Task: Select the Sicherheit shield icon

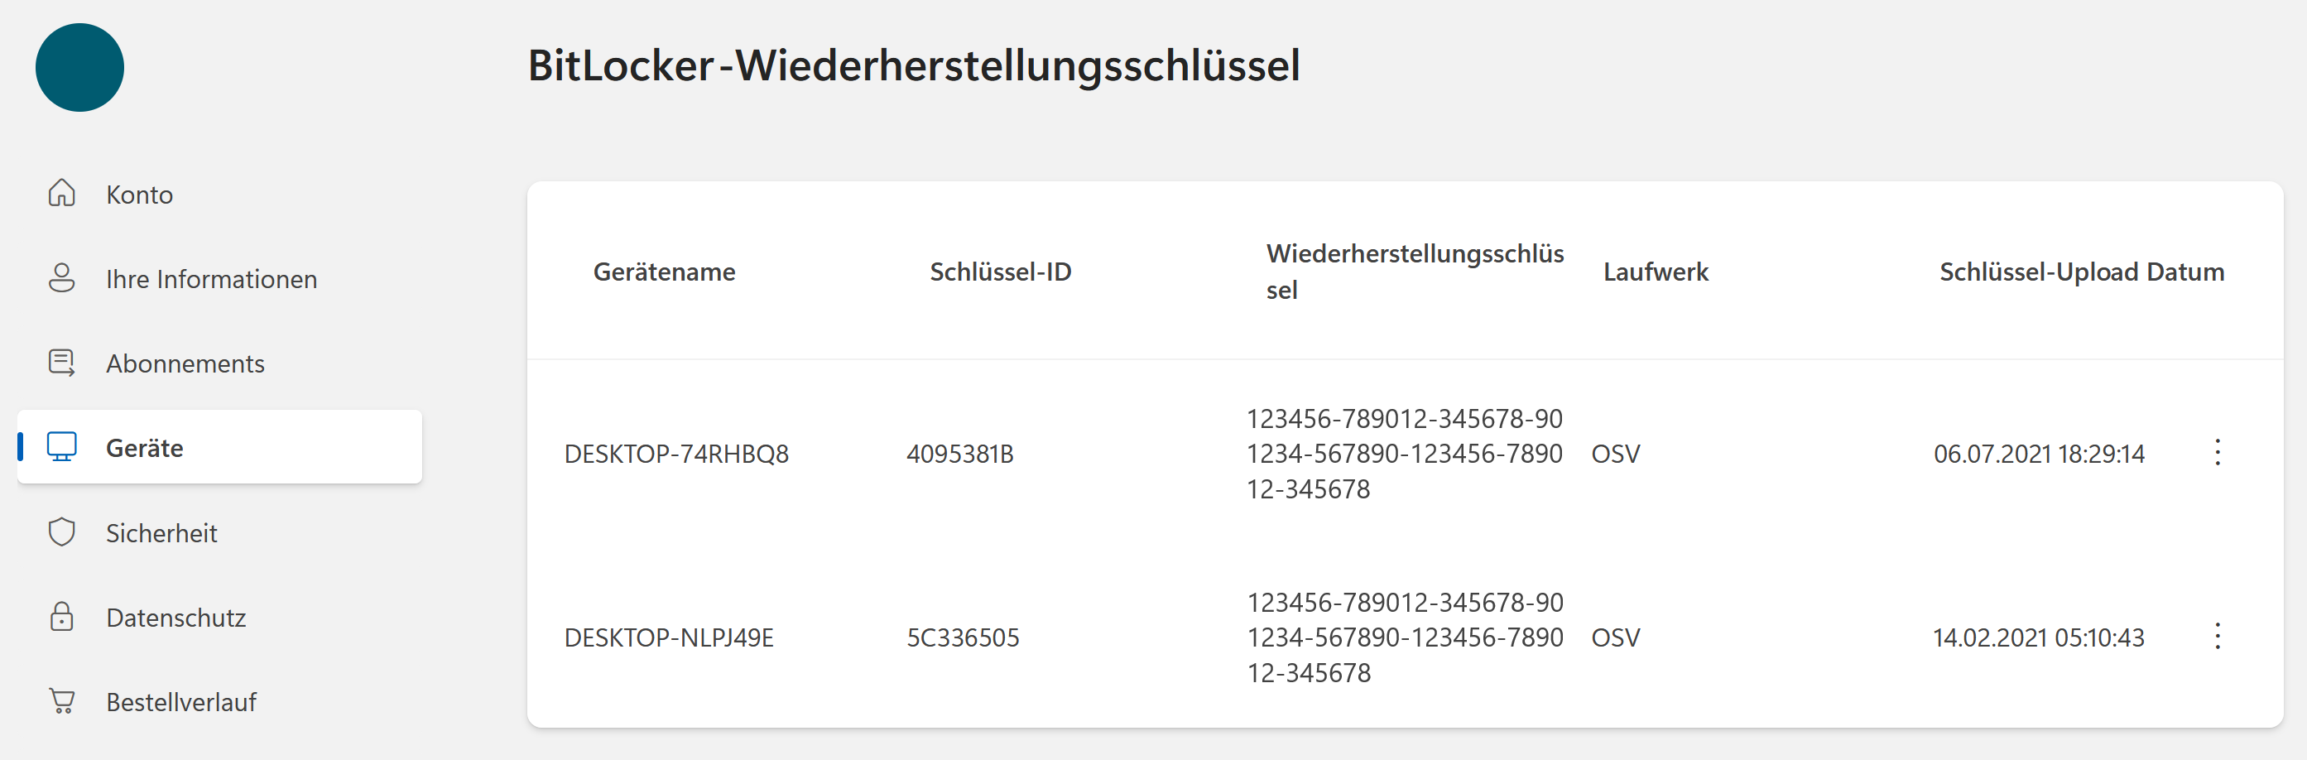Action: point(63,532)
